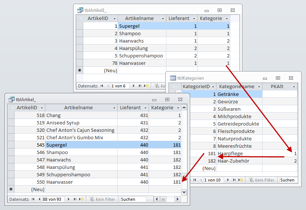The image size is (306, 210).
Task: Toggle Kein Filter in tblKategorien window
Action: (x=261, y=180)
